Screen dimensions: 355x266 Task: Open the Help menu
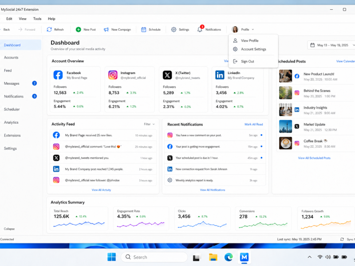(51, 19)
